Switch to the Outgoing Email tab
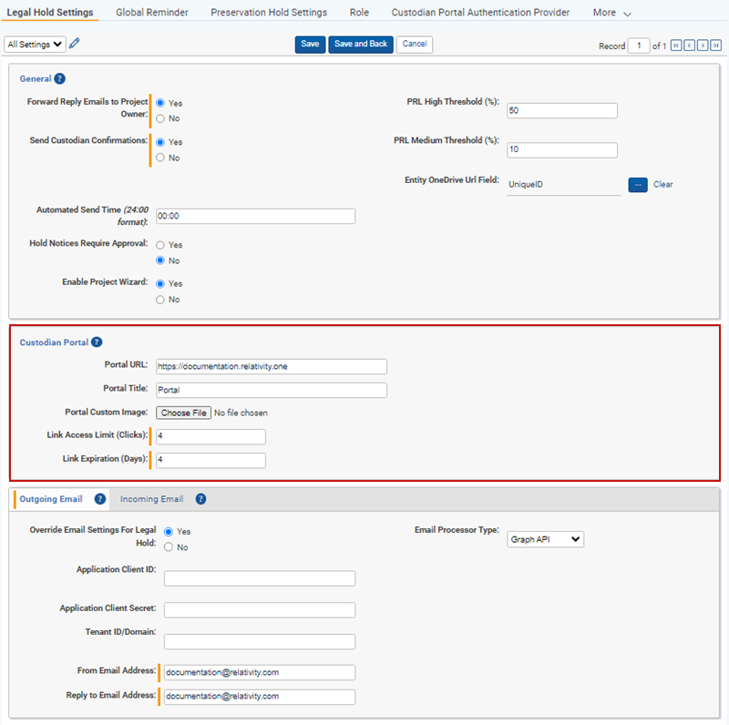 [51, 499]
